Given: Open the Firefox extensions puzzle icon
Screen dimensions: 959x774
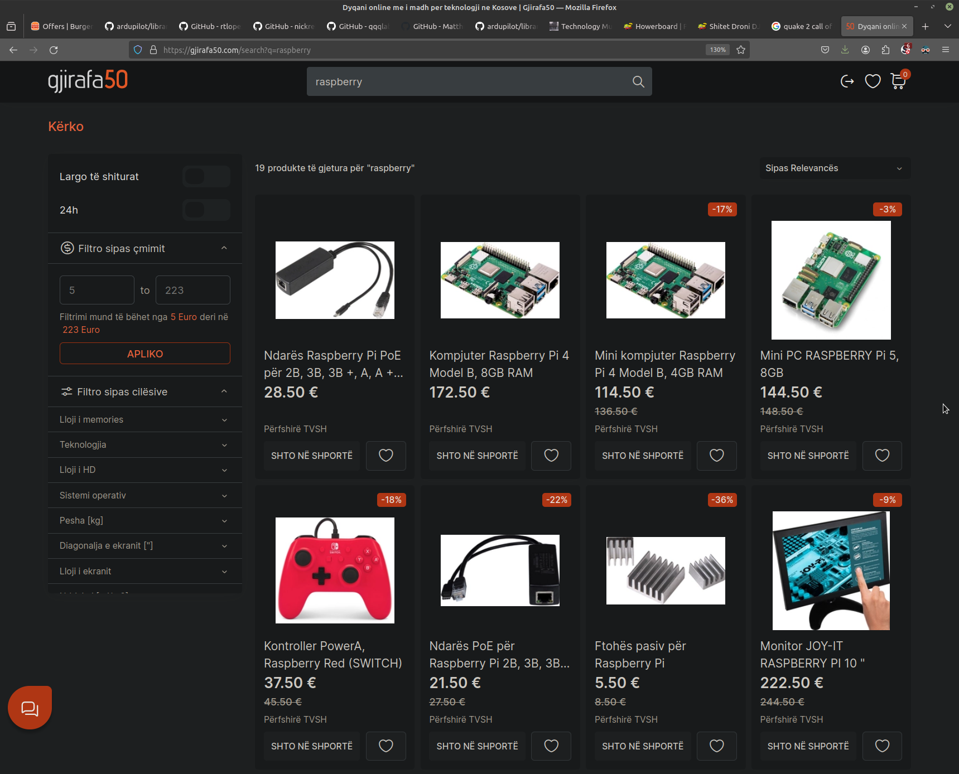Looking at the screenshot, I should 886,50.
